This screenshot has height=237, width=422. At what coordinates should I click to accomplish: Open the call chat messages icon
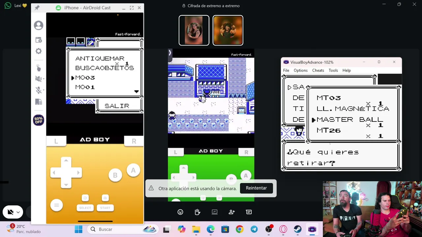(x=249, y=212)
